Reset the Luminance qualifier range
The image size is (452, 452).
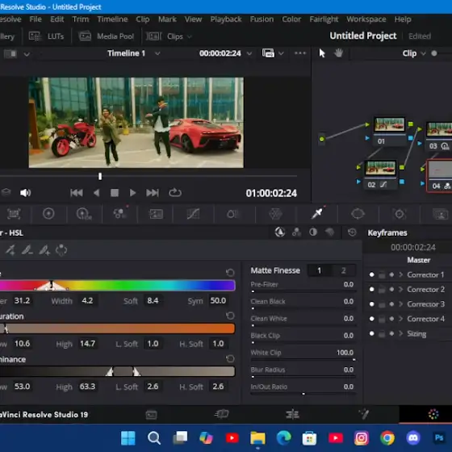click(230, 359)
